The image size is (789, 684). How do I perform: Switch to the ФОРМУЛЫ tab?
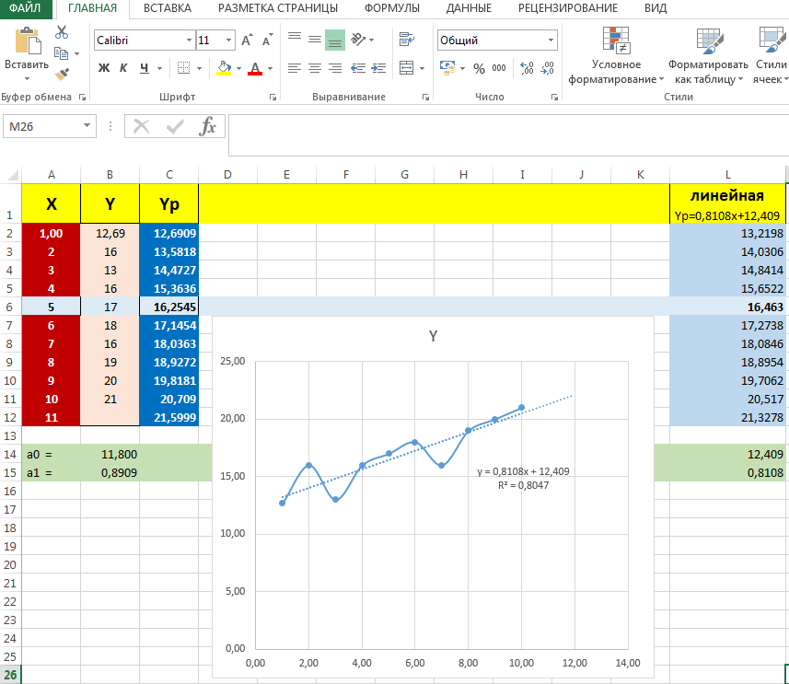click(x=392, y=8)
